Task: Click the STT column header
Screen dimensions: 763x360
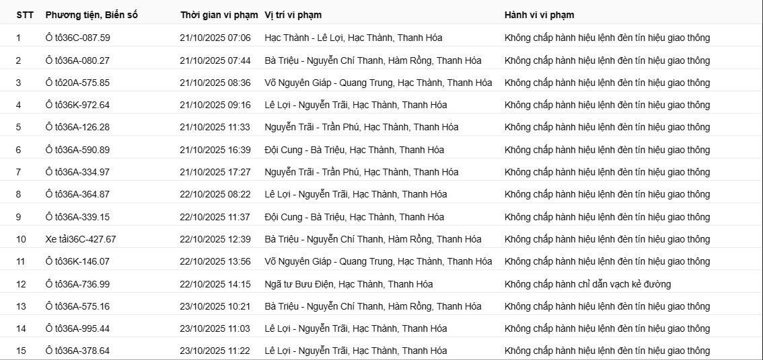Action: tap(25, 15)
